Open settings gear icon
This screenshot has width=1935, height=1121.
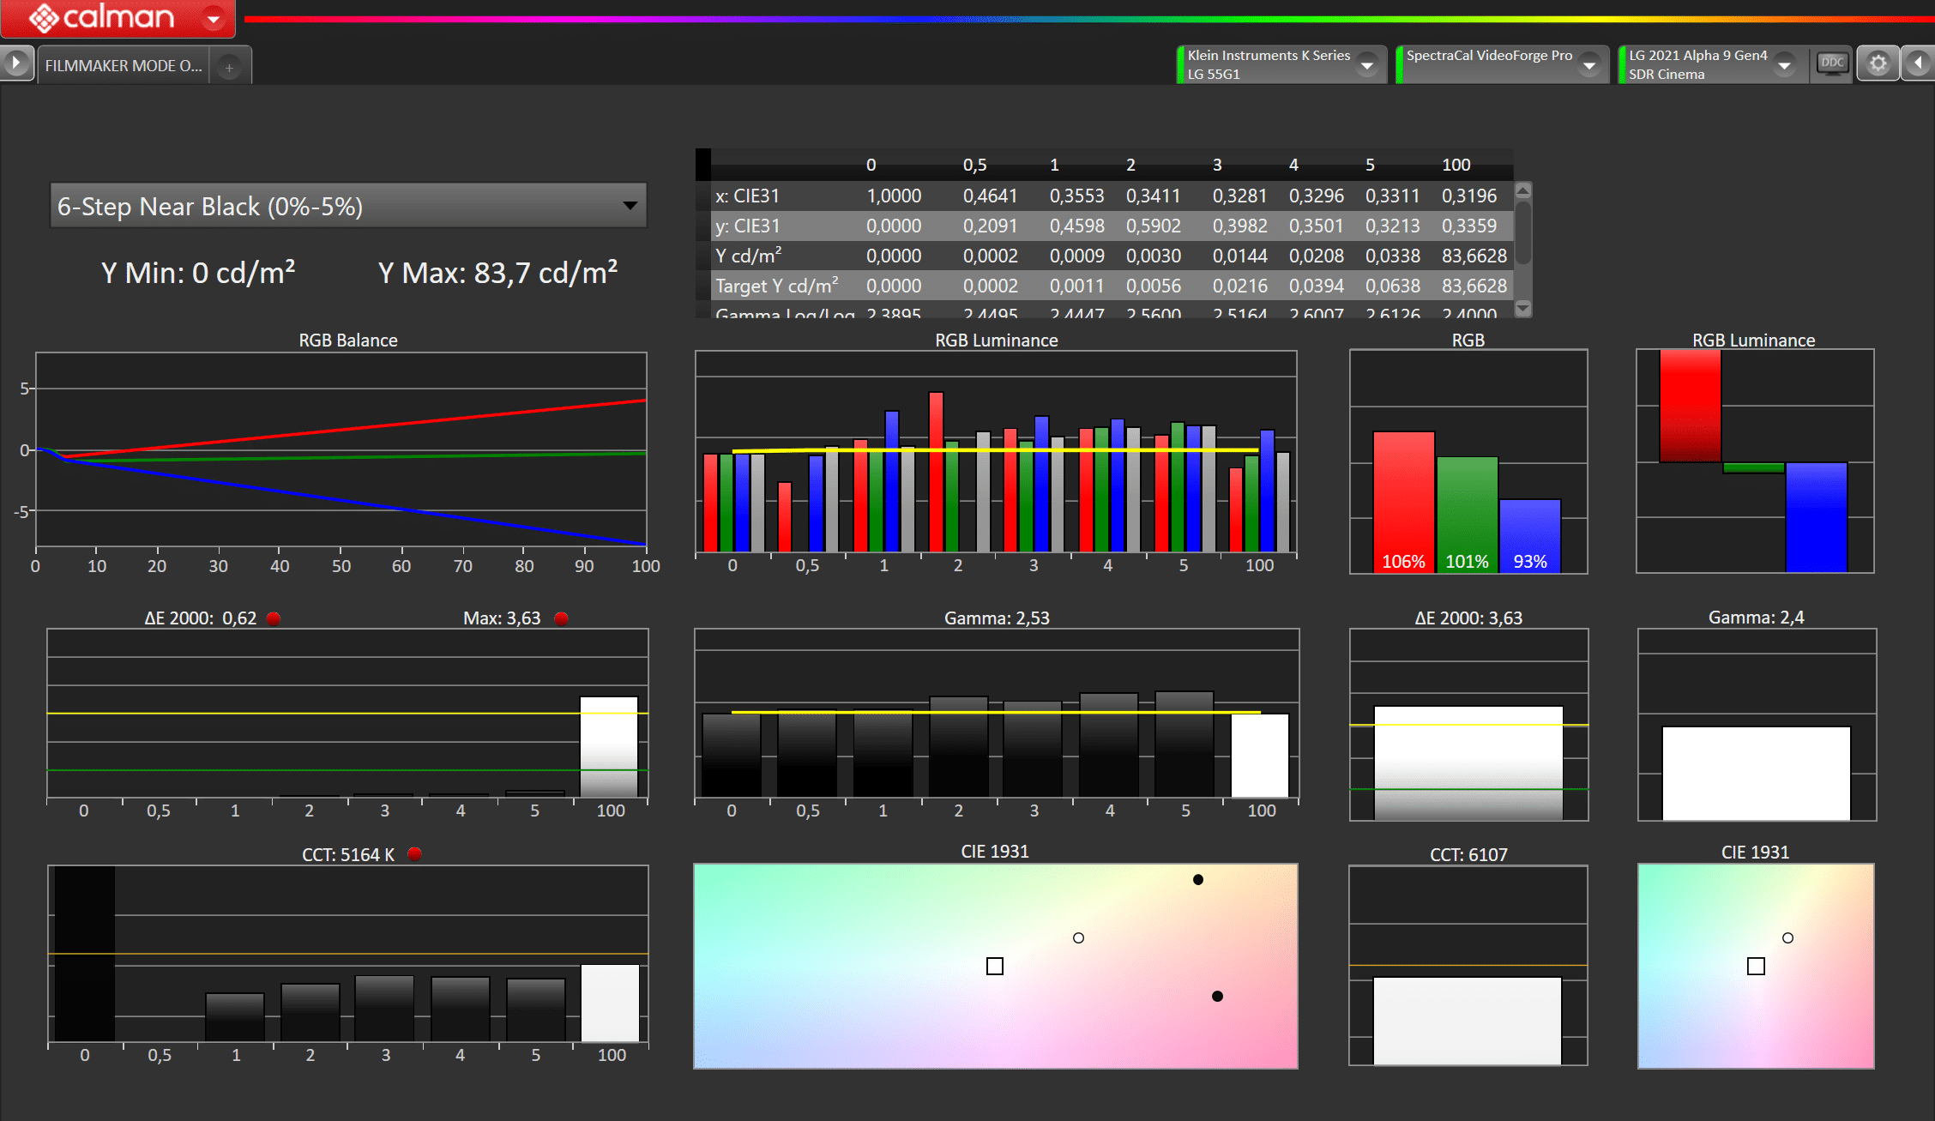1878,63
